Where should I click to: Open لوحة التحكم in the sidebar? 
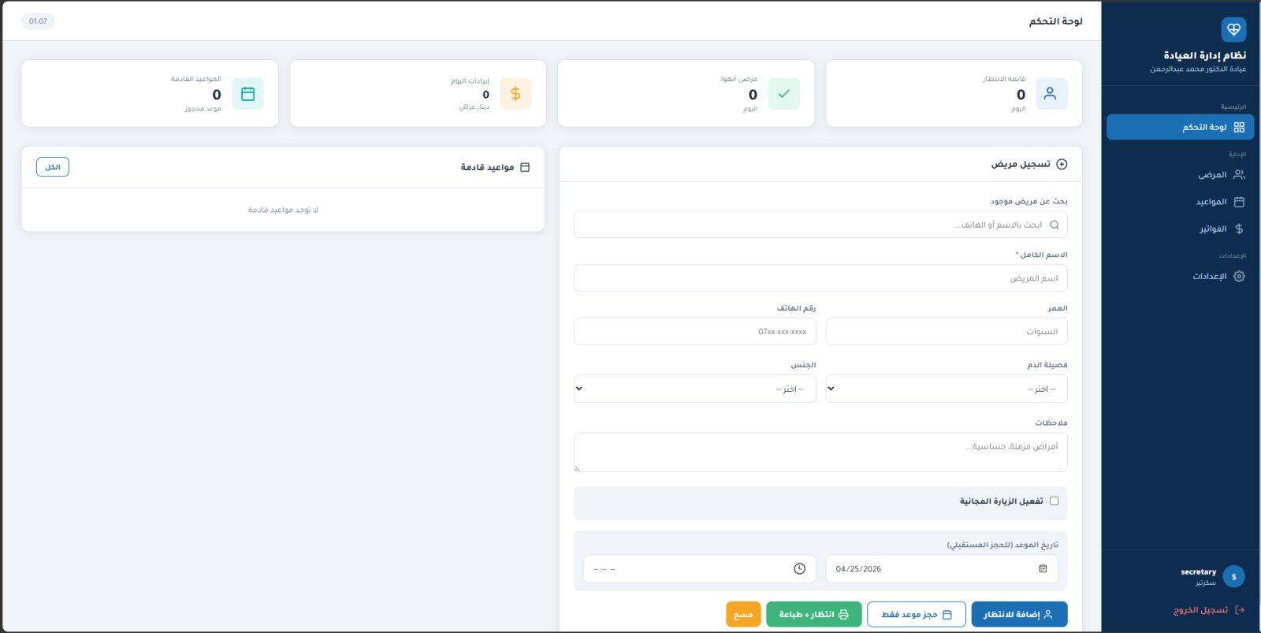click(1180, 127)
